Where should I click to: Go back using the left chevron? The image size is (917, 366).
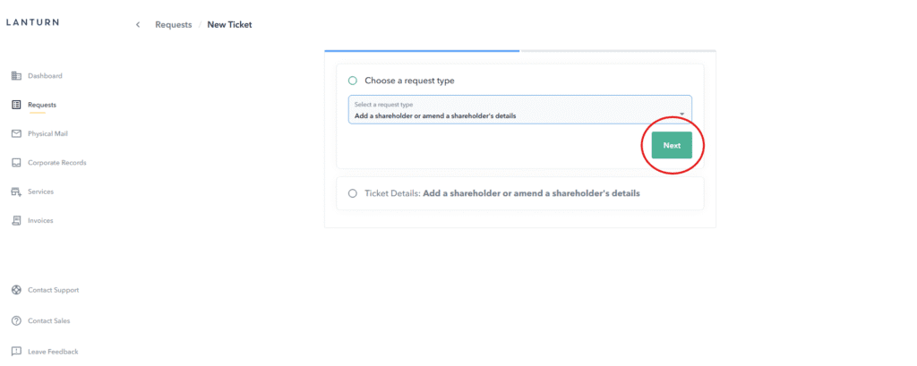(138, 25)
